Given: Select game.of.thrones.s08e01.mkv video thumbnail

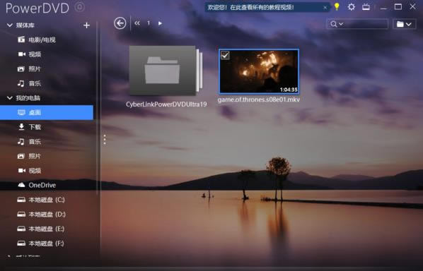Looking at the screenshot, I should 259,71.
